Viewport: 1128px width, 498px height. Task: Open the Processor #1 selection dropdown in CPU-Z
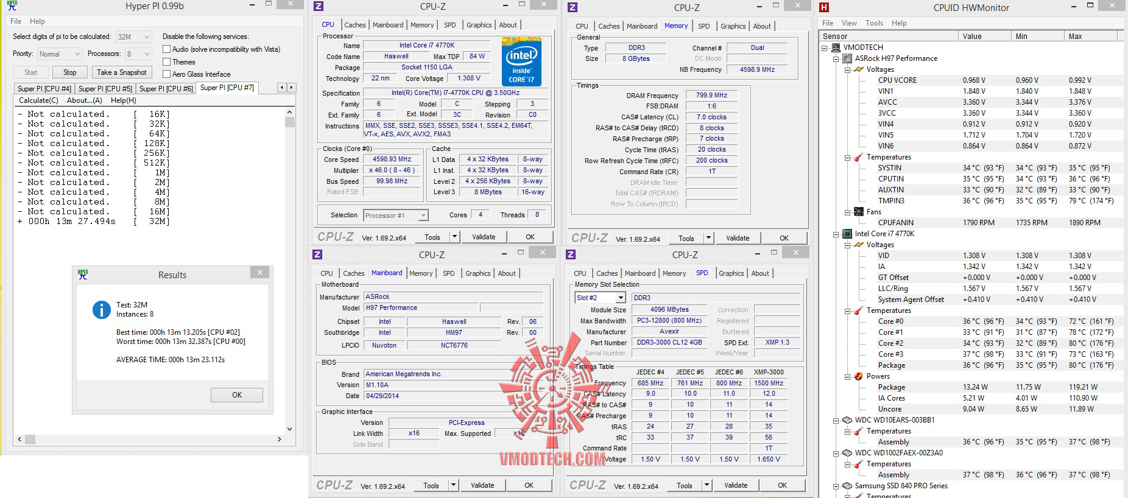pyautogui.click(x=396, y=216)
